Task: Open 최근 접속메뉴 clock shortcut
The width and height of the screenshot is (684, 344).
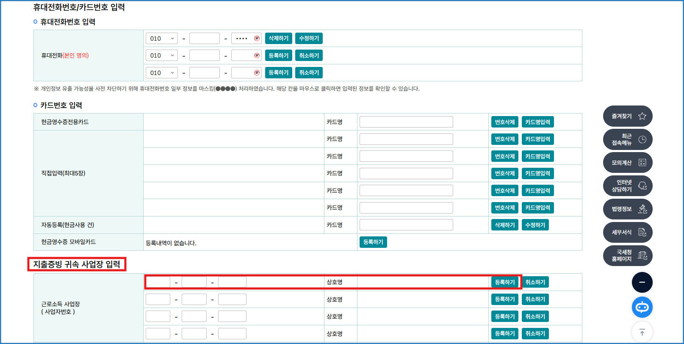Action: coord(628,139)
